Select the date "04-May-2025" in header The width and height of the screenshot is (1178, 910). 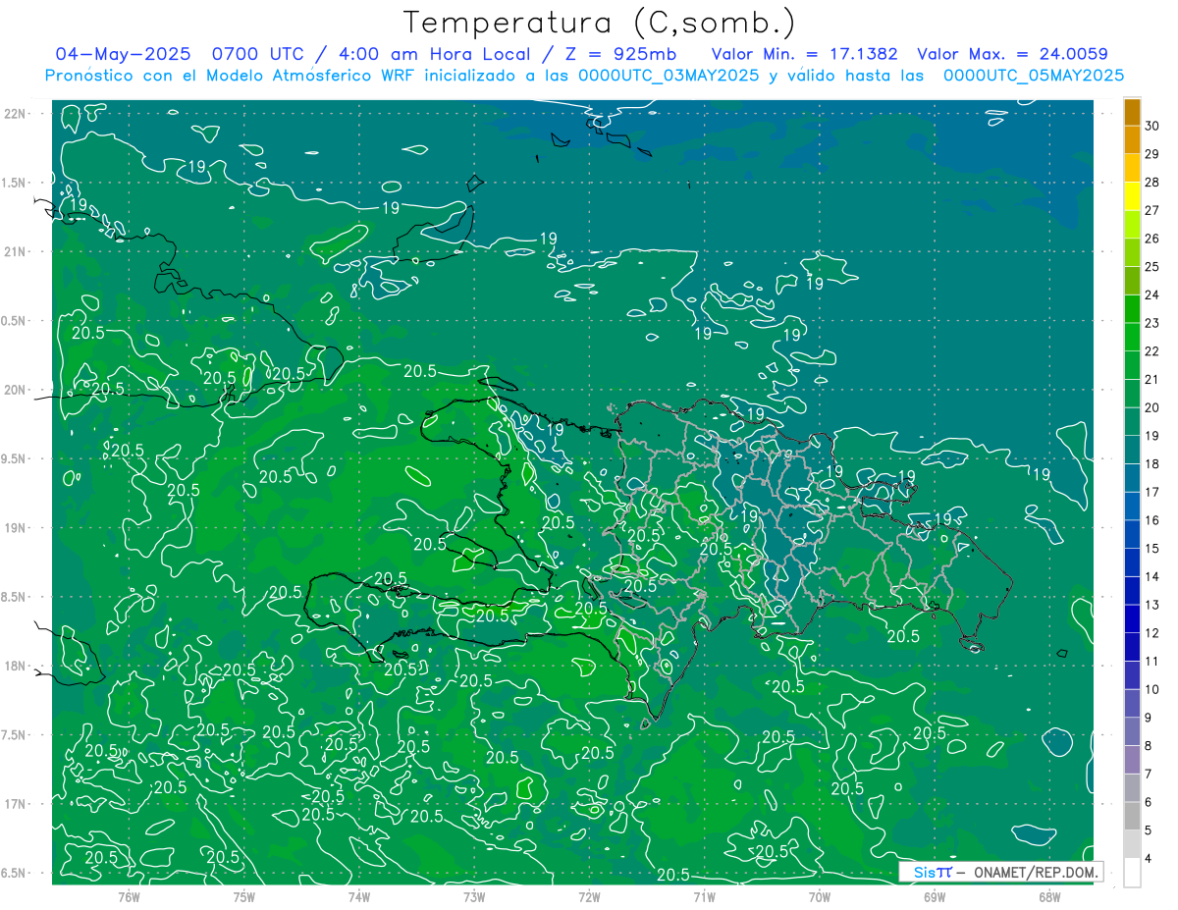click(121, 54)
